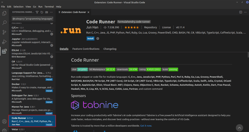Select C/C++ extension in the list

[32, 31]
